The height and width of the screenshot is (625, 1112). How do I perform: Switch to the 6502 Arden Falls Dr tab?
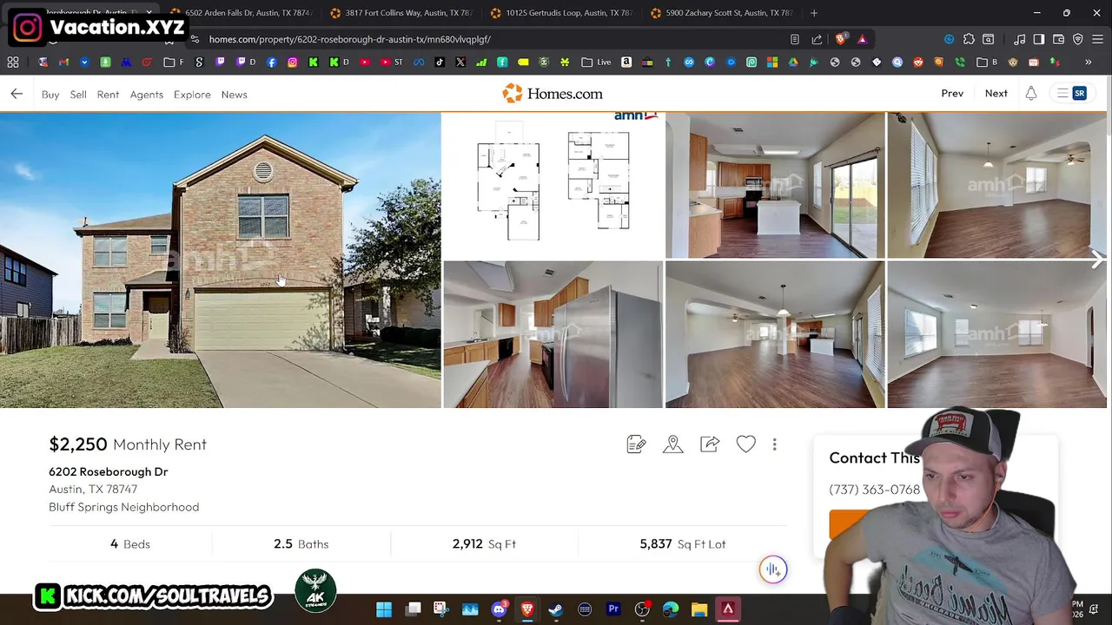(241, 13)
